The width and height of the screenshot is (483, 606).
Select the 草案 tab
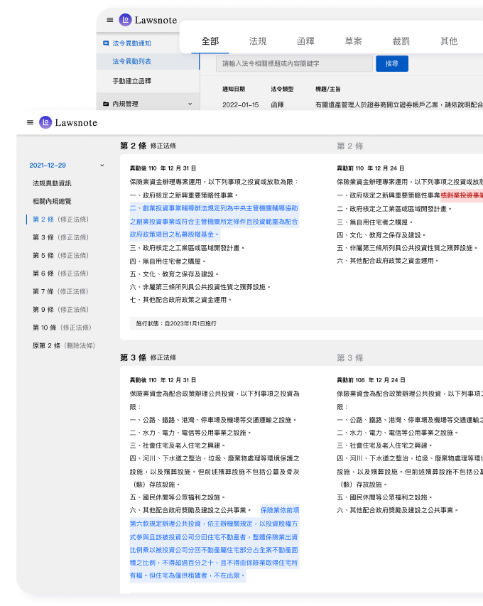tap(353, 41)
